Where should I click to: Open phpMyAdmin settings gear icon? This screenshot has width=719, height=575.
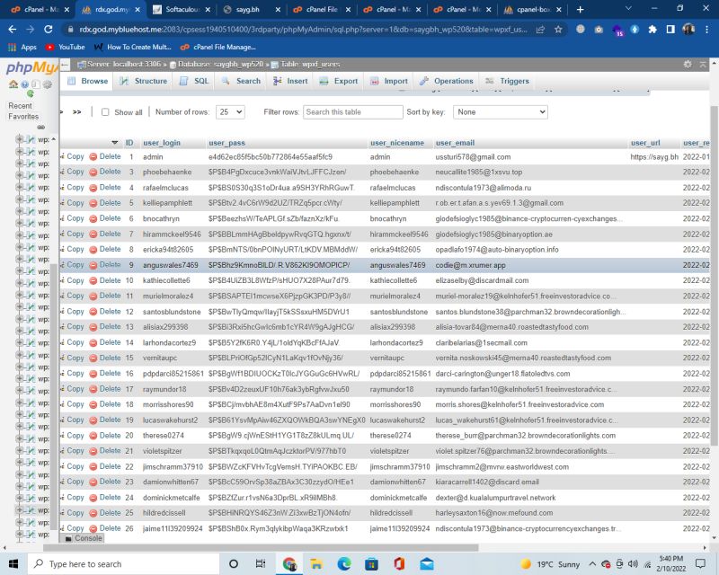(48, 85)
